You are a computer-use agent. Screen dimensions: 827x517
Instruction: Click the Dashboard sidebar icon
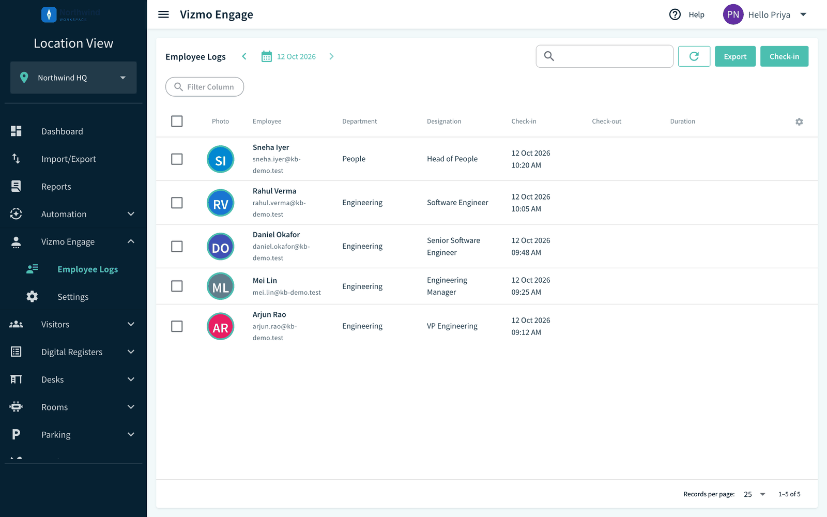(x=16, y=131)
